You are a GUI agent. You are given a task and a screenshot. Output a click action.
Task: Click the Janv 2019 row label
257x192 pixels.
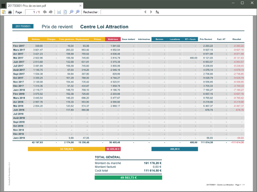[x=19, y=138]
